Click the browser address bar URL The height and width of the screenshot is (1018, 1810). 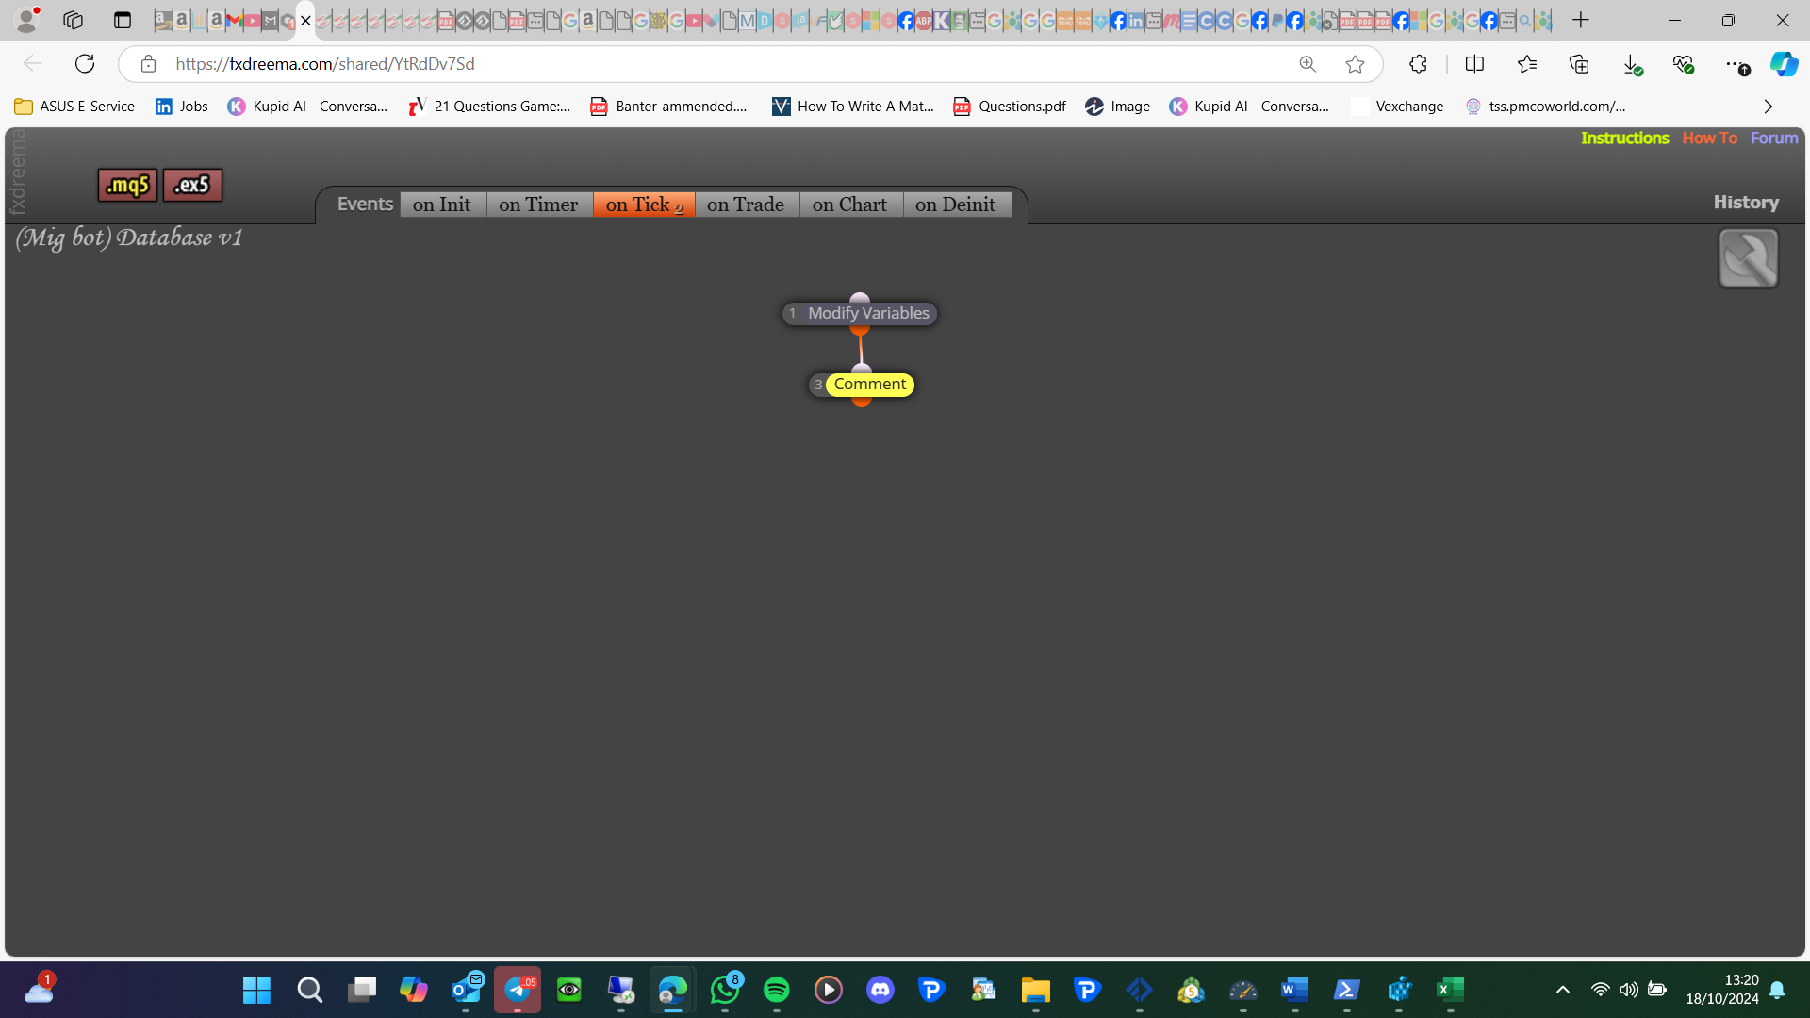(x=325, y=64)
